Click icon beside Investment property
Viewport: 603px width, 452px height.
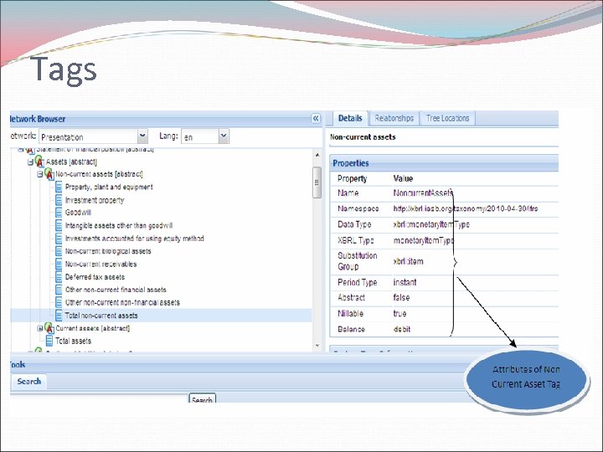click(x=59, y=200)
